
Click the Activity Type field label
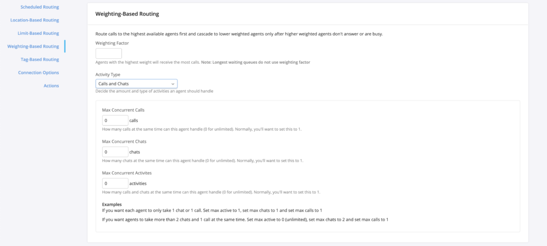point(107,74)
